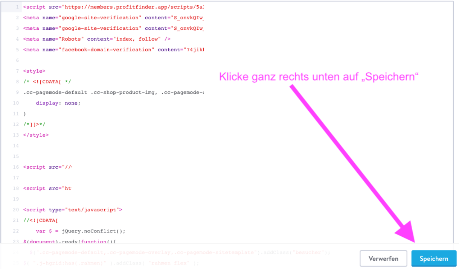Click the closing curly brace on line 11

click(x=25, y=114)
